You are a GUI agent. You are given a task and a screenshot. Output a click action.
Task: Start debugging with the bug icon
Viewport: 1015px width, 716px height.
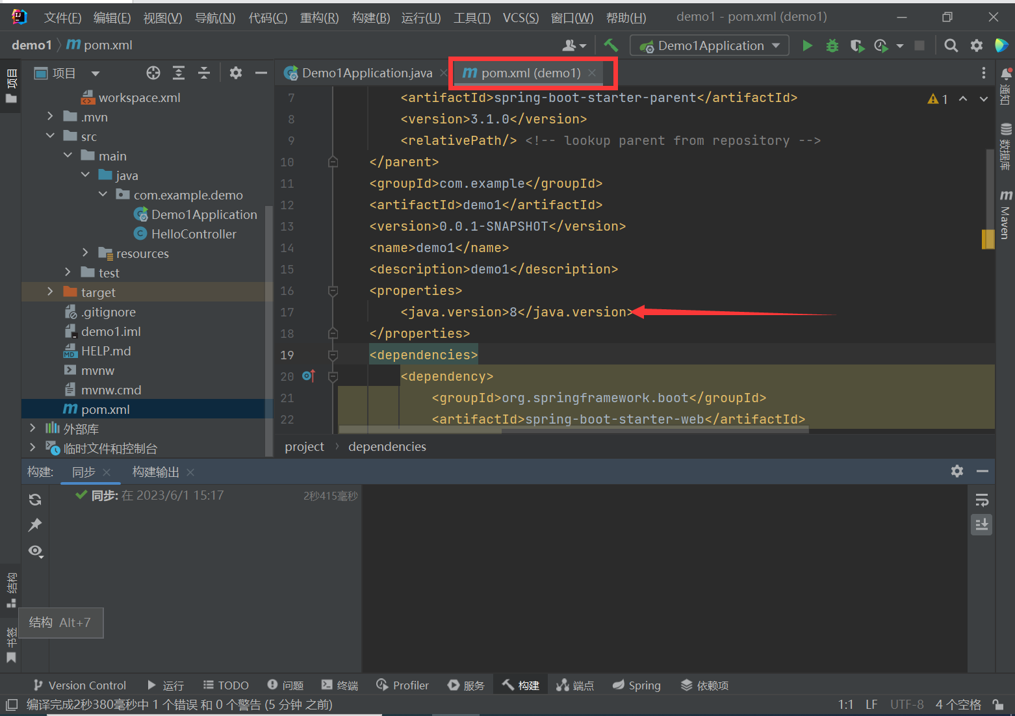point(832,45)
